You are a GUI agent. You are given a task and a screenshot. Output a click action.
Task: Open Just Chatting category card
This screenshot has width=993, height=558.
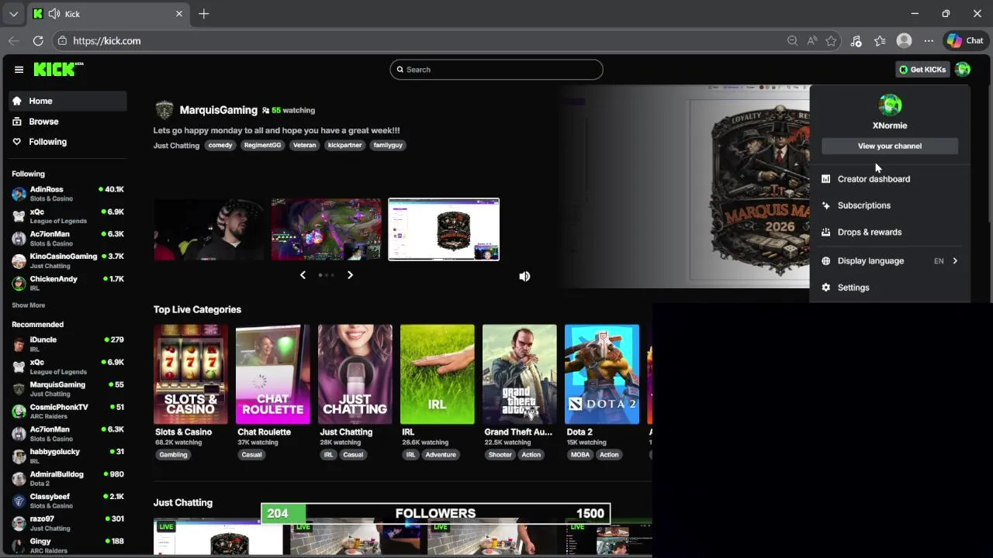coord(355,374)
